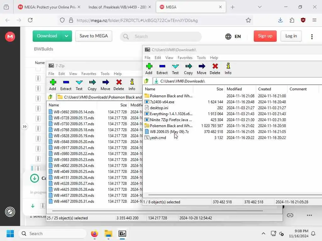Click Test icon in Downloads 7-Zip window
Screen dimensions: 322x241
175,66
